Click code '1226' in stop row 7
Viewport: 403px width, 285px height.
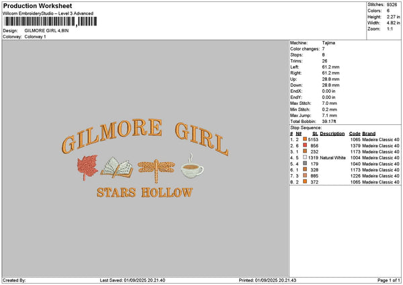coord(355,176)
